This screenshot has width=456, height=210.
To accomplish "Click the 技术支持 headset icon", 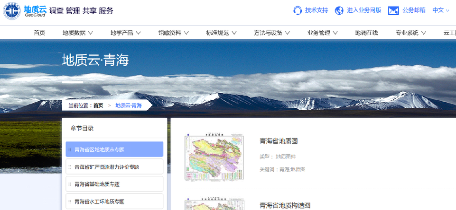I will (x=298, y=10).
